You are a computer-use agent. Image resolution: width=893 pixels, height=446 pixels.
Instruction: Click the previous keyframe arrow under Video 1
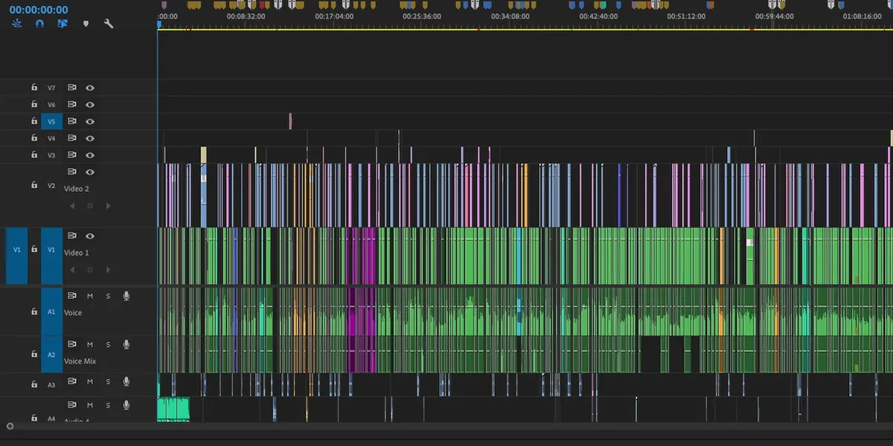[72, 269]
